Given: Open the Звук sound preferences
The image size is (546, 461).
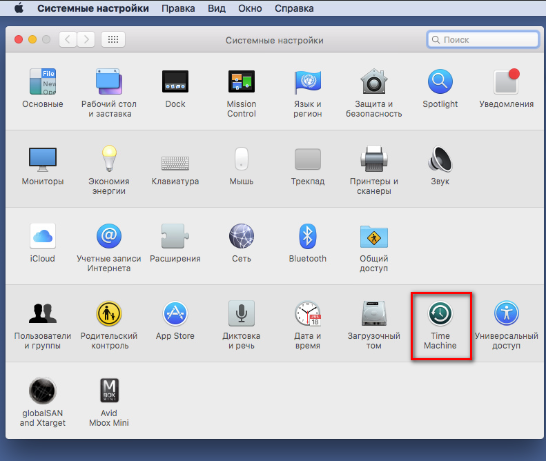Looking at the screenshot, I should [440, 160].
